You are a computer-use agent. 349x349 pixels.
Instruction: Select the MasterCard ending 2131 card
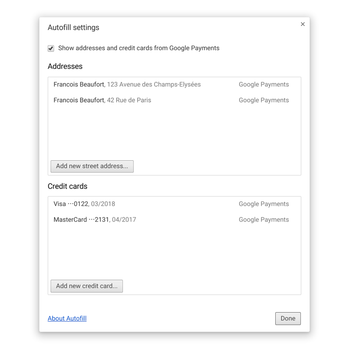point(174,220)
